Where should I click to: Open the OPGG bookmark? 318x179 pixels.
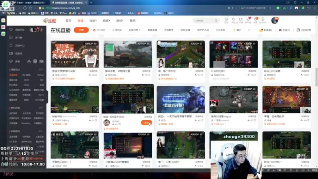coord(92,13)
